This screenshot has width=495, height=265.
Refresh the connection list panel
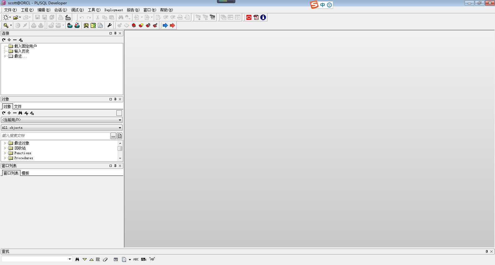tap(4, 40)
